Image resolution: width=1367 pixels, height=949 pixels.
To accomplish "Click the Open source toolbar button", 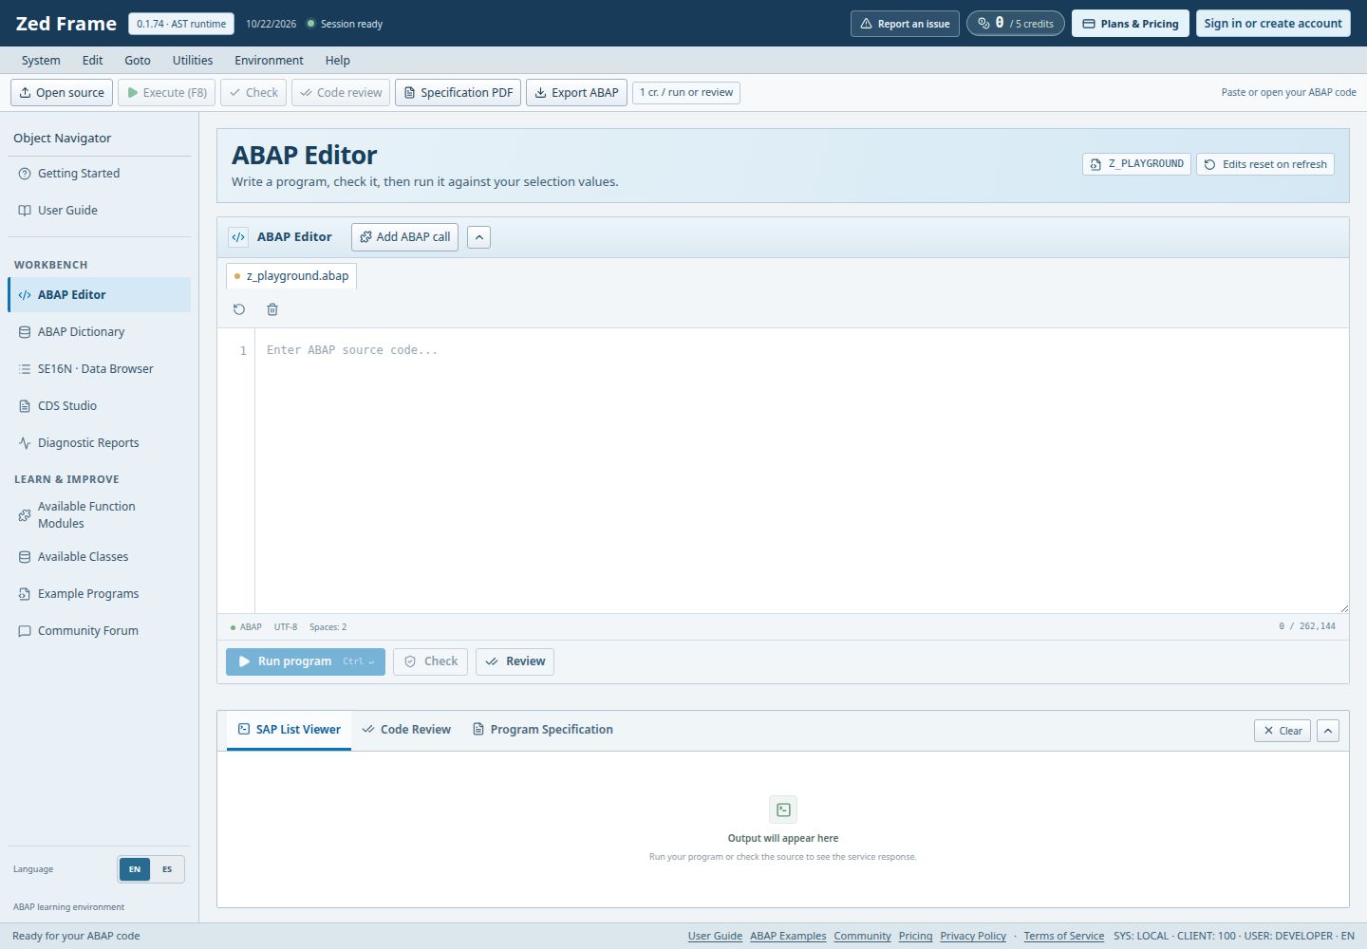I will (62, 93).
